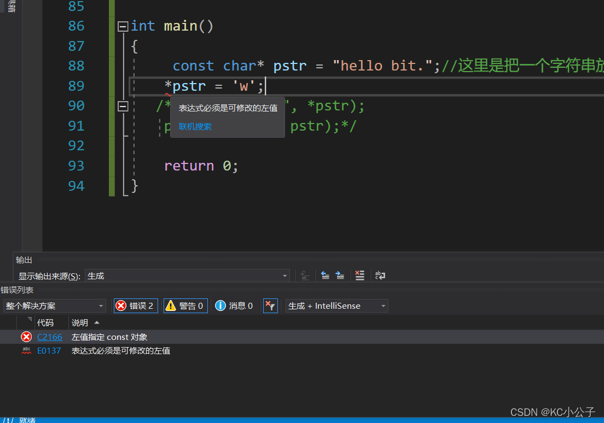Open the 生成 + IntelliSense dropdown

point(336,305)
